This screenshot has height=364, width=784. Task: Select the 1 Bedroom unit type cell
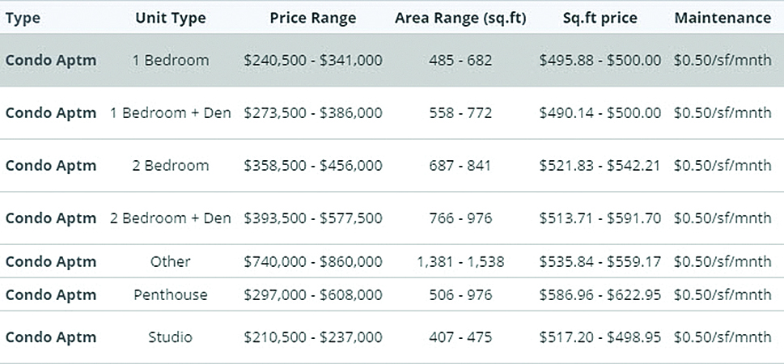[x=171, y=61]
